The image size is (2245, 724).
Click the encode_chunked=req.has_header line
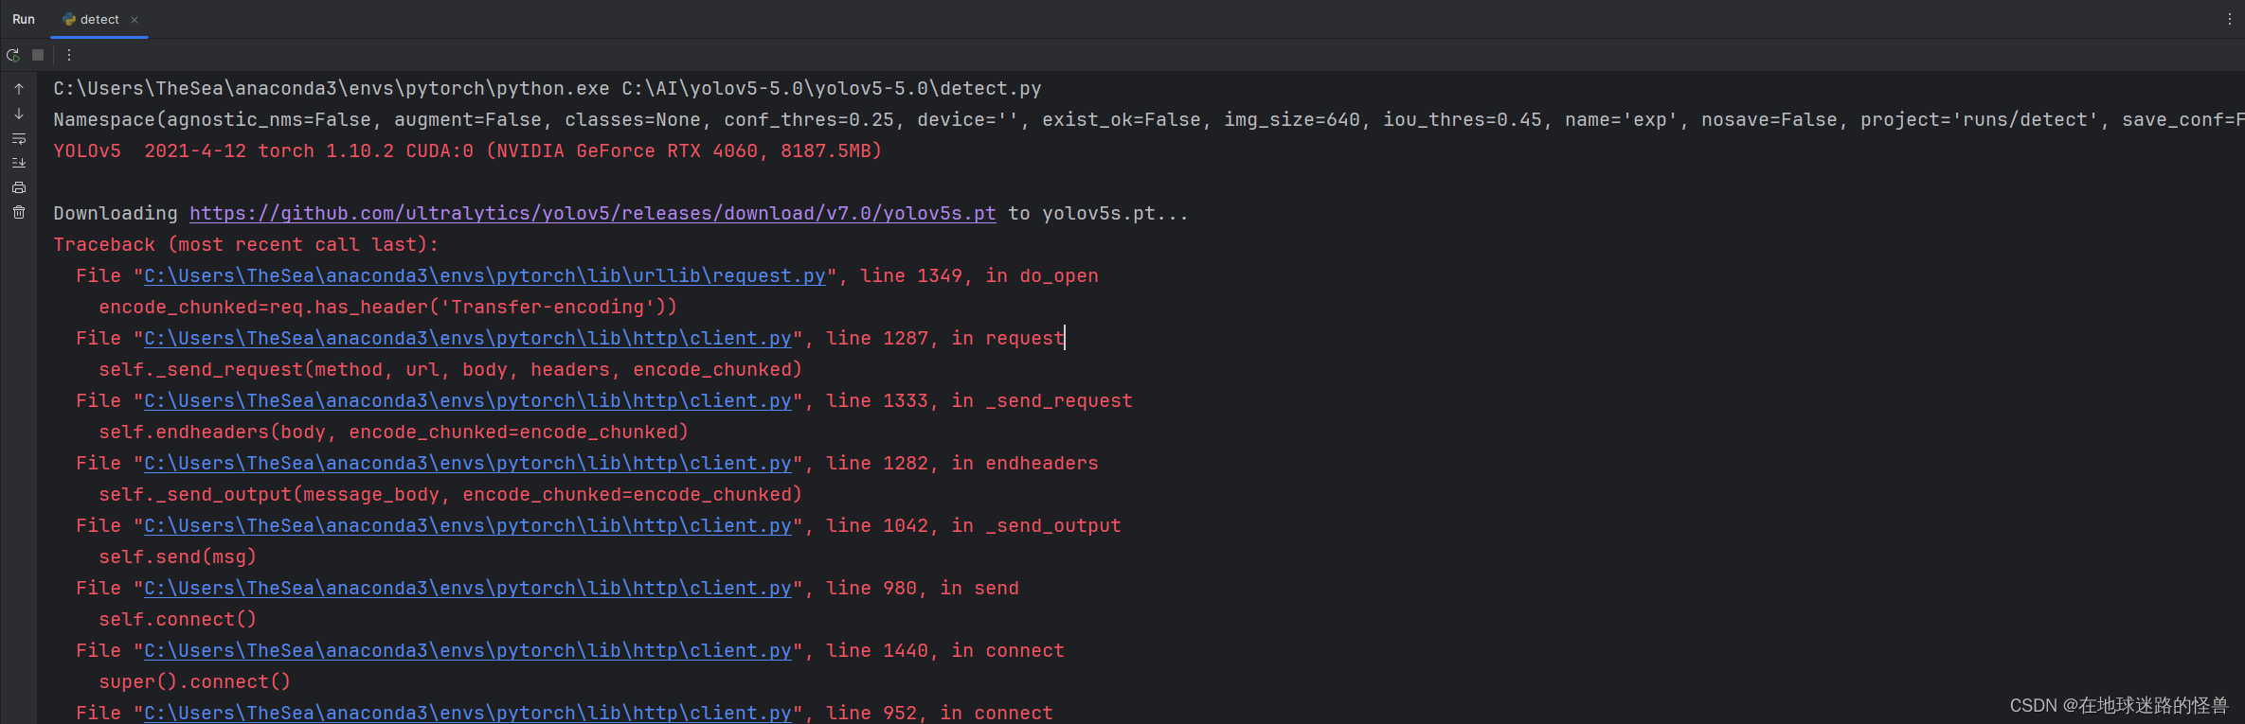coord(388,308)
